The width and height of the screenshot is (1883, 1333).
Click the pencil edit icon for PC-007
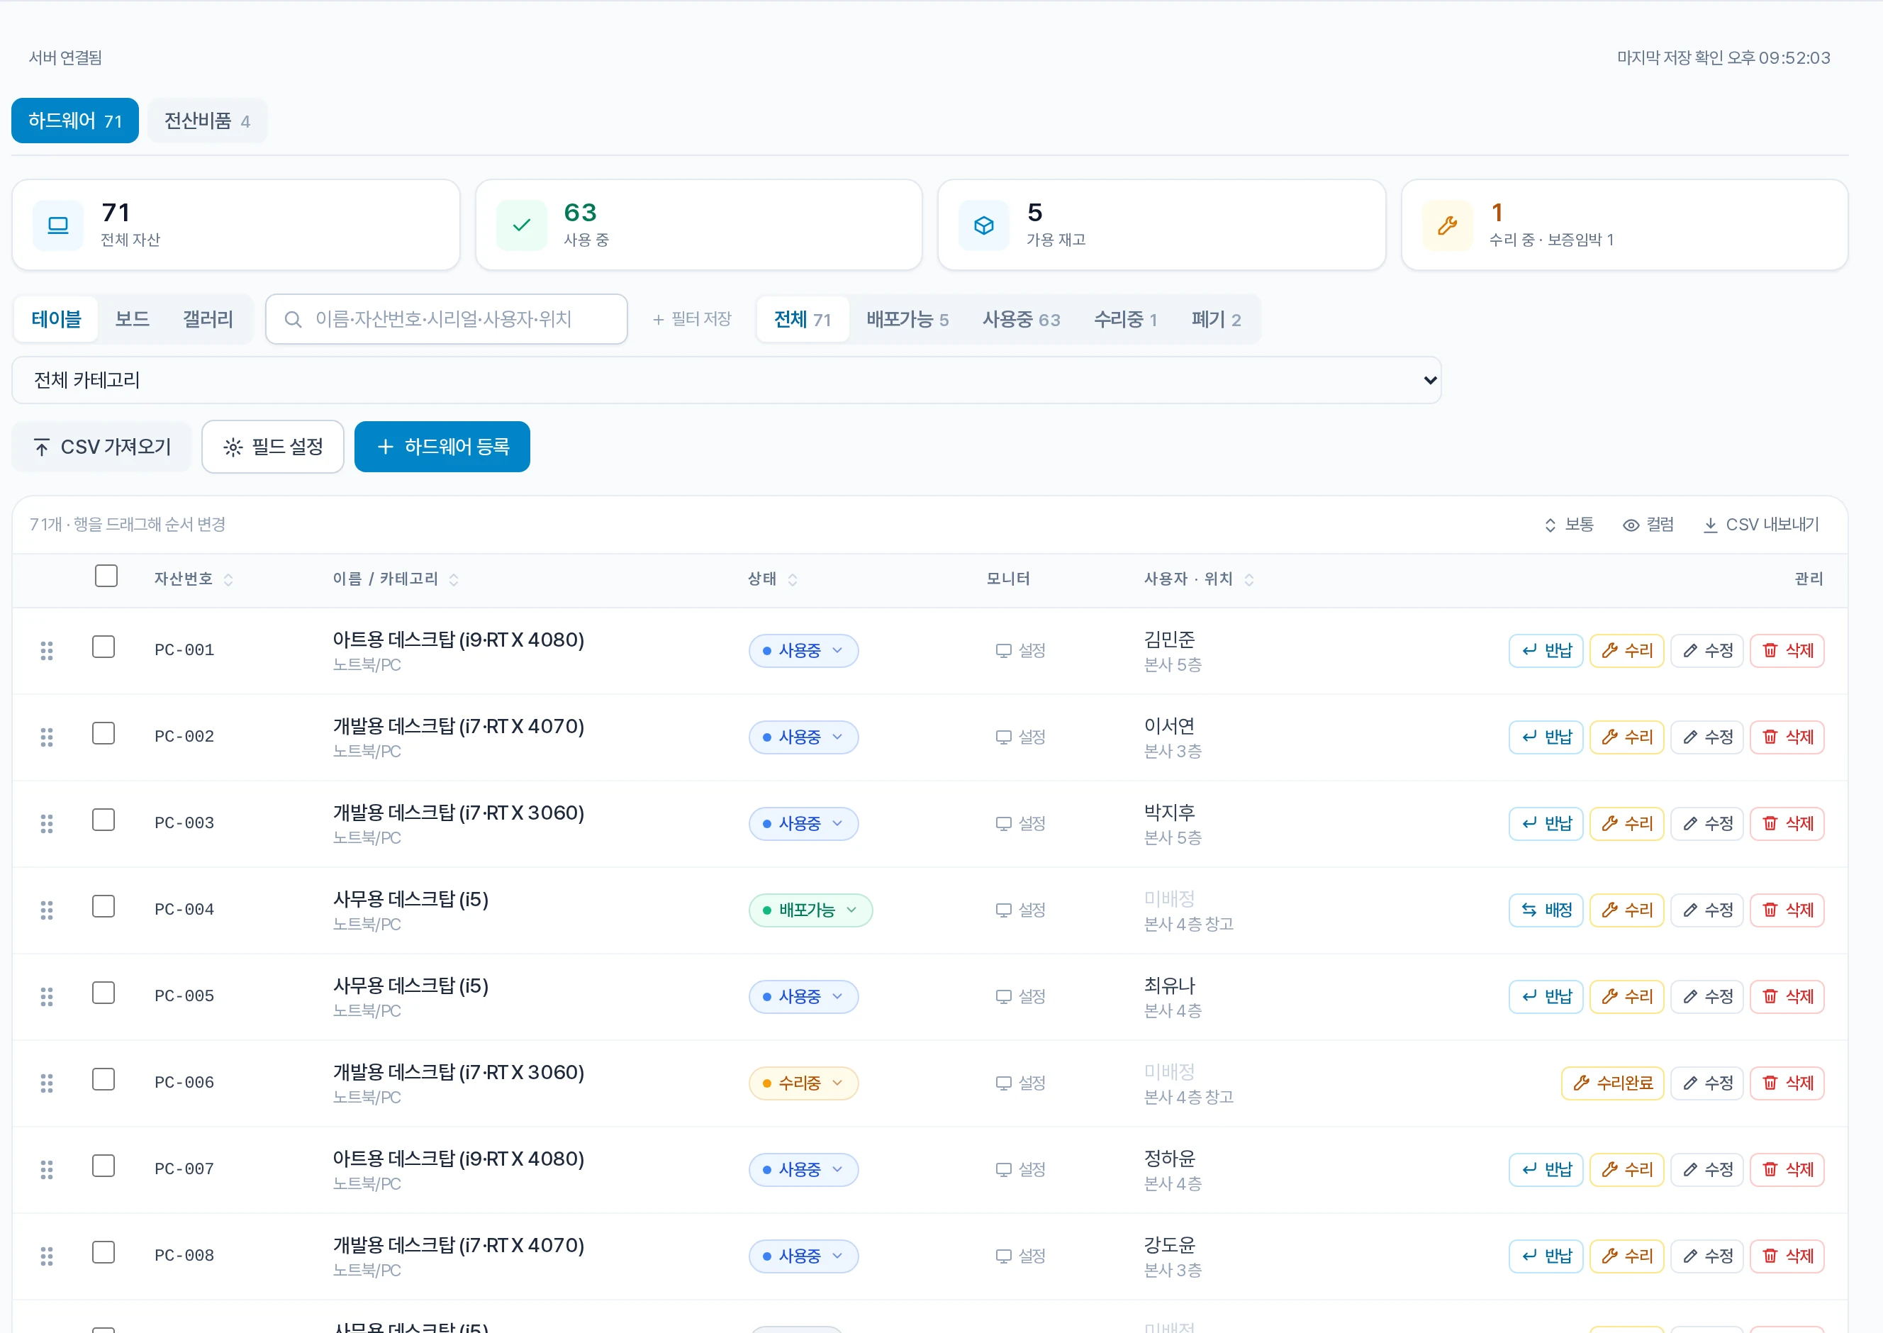tap(1690, 1170)
